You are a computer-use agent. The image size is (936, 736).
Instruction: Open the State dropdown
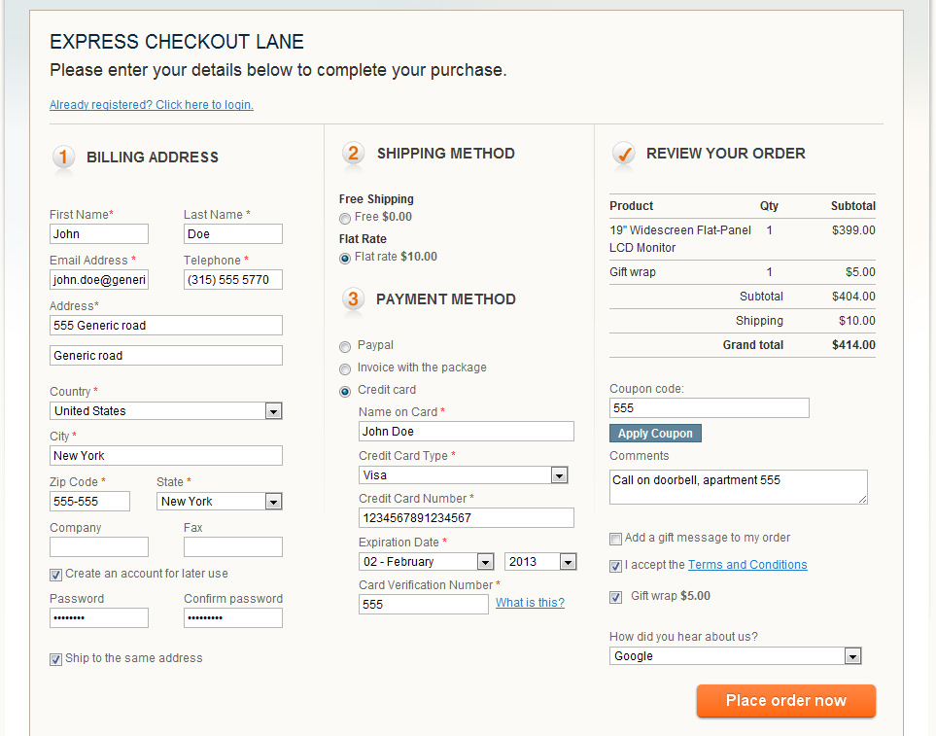219,502
